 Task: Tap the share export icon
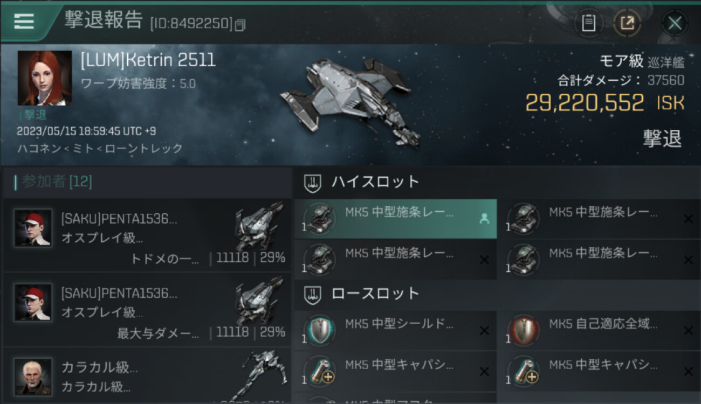tap(627, 23)
